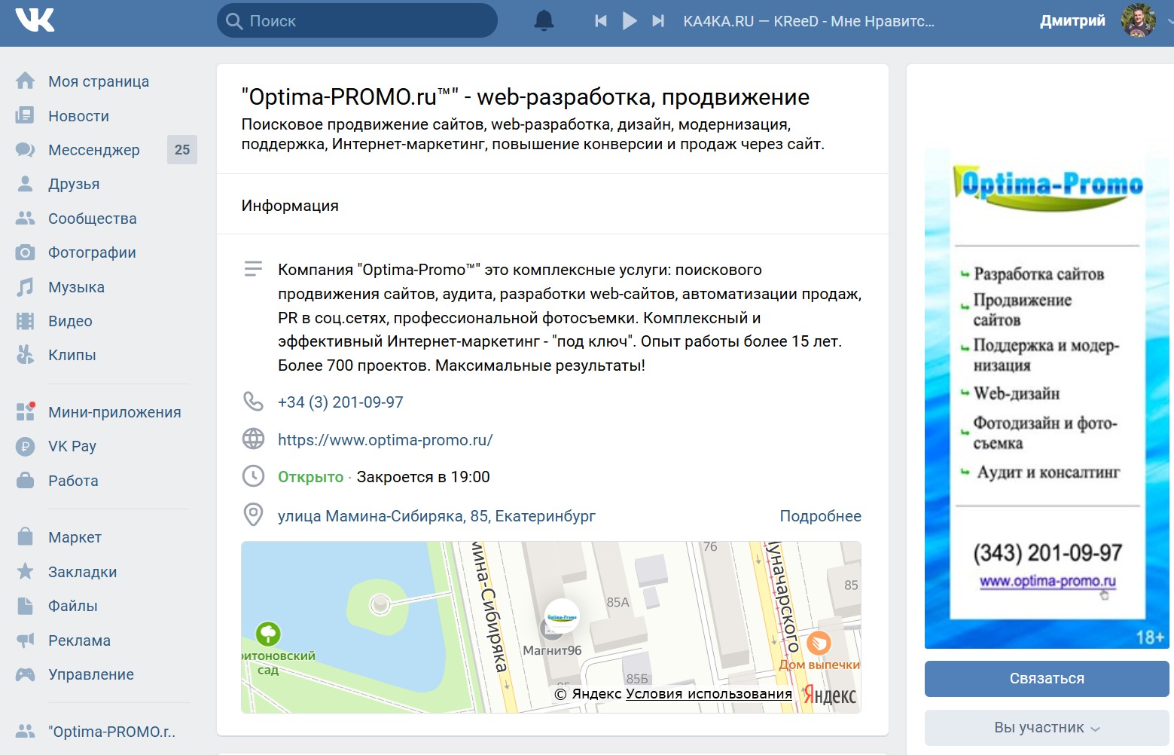Click the Клипы icon

point(26,355)
